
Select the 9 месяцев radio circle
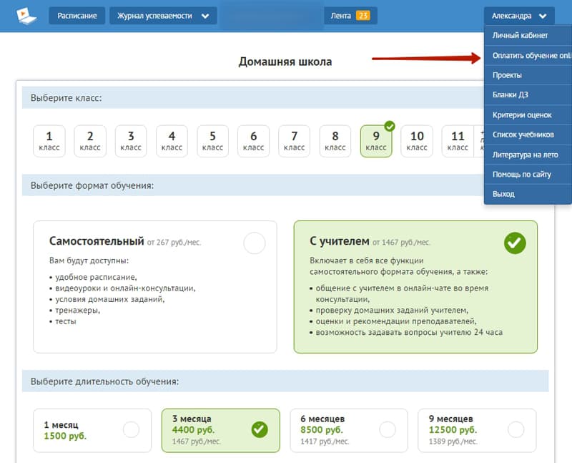(x=516, y=430)
